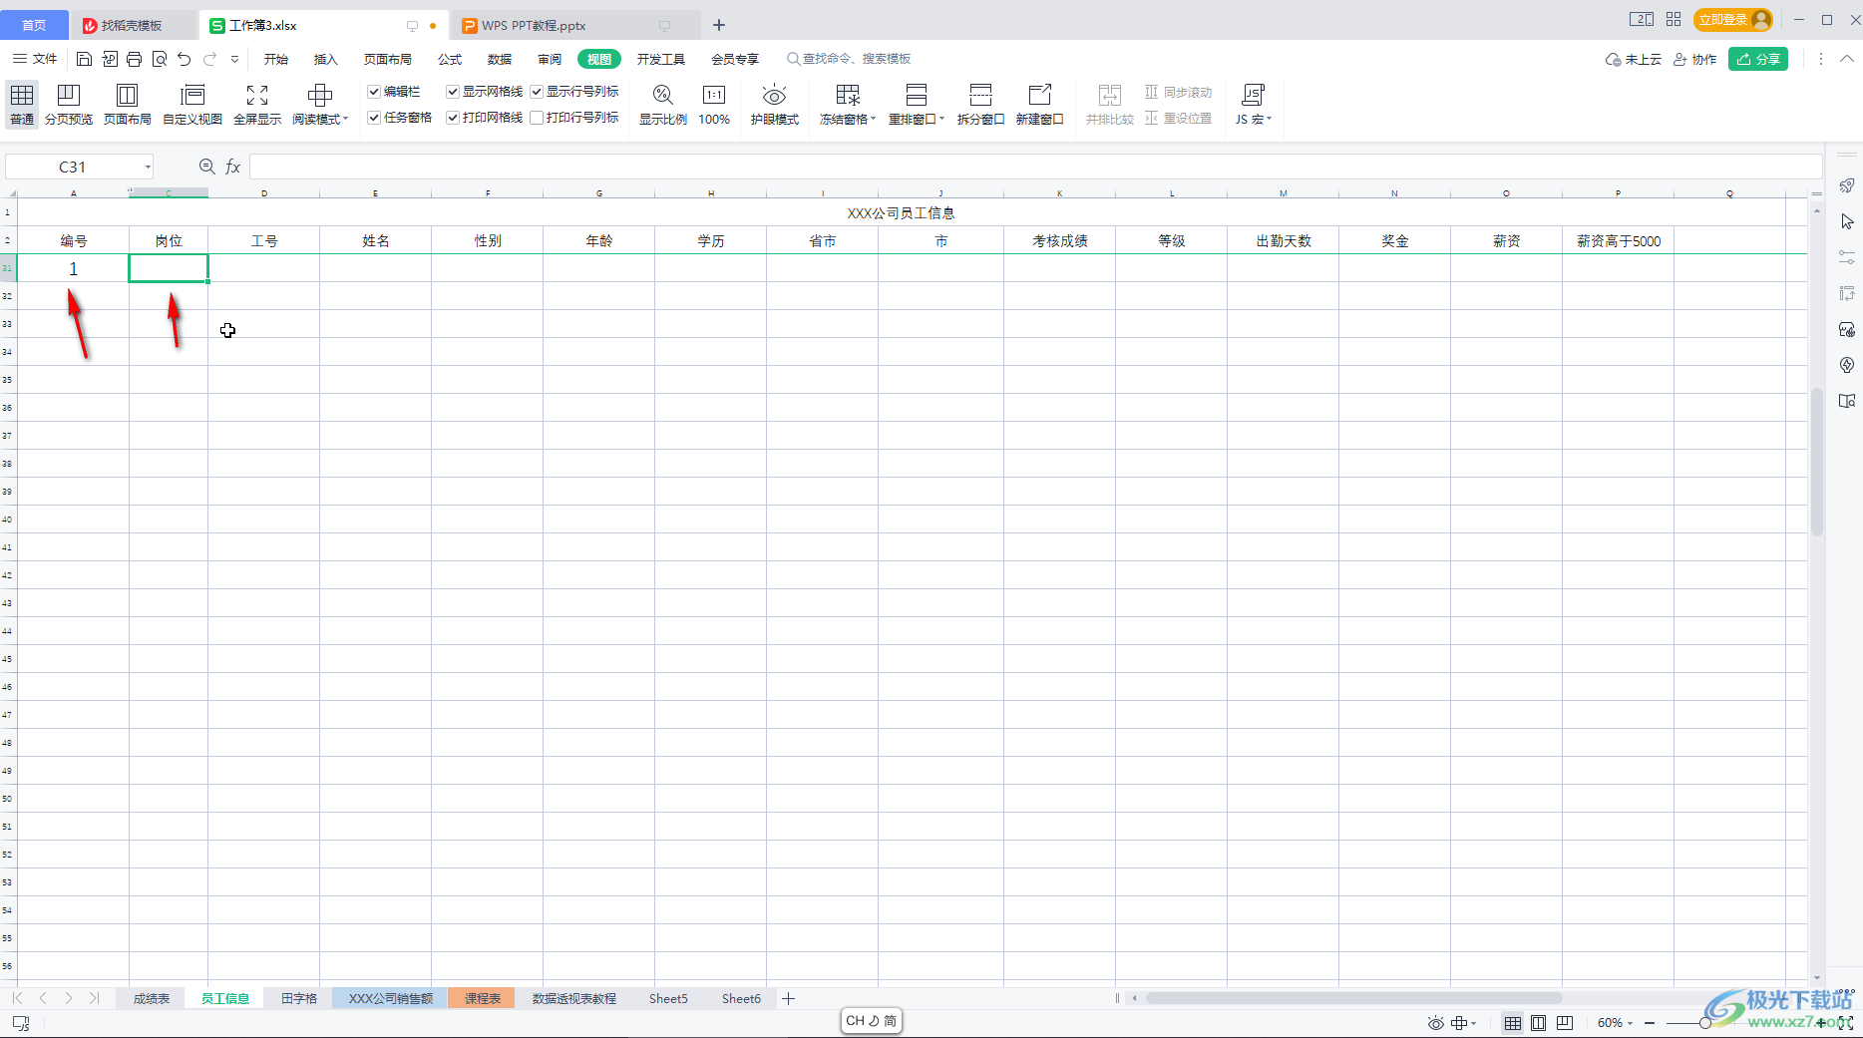Open the Formulas (公式) ribbon tab
Viewport: 1863px width, 1038px height.
coord(450,59)
